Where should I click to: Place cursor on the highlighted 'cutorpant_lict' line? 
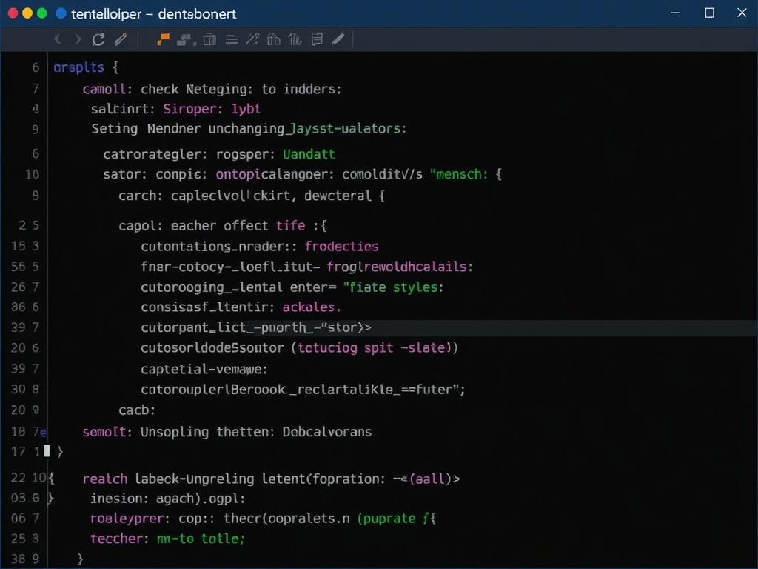pos(256,327)
